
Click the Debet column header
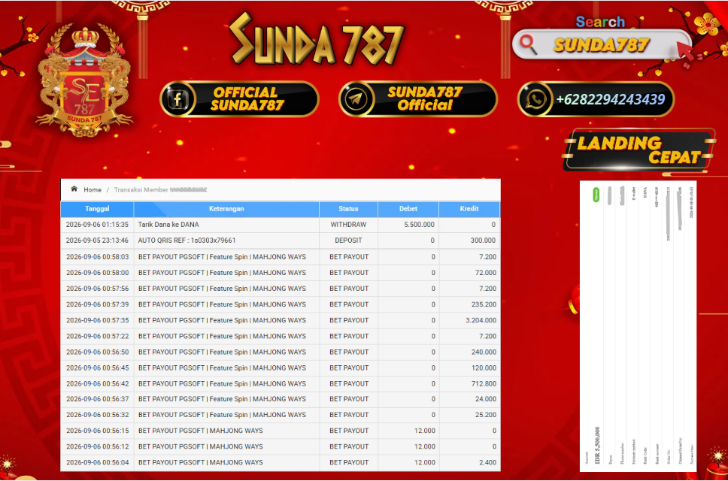click(x=408, y=209)
